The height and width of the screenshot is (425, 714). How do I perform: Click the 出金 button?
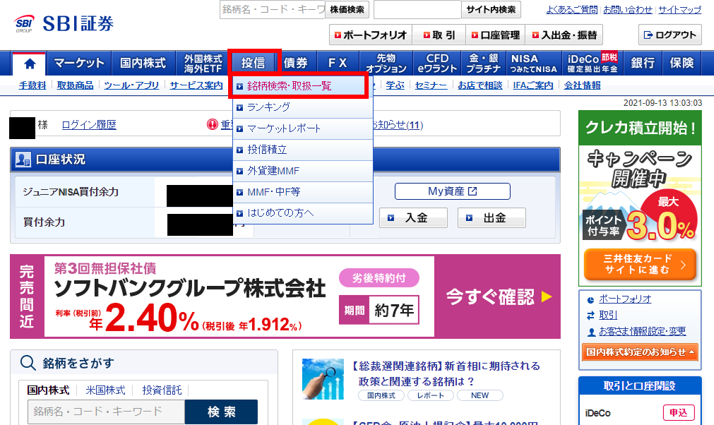pos(492,218)
